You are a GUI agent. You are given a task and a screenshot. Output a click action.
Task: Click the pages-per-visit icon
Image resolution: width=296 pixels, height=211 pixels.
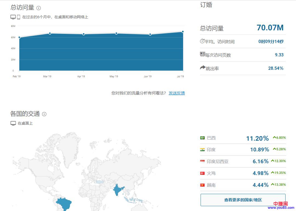click(203, 54)
